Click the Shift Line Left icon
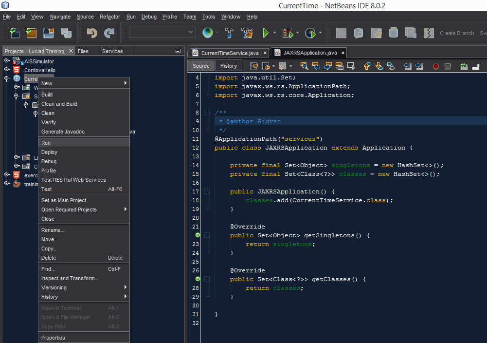The image size is (487, 343). [408, 66]
